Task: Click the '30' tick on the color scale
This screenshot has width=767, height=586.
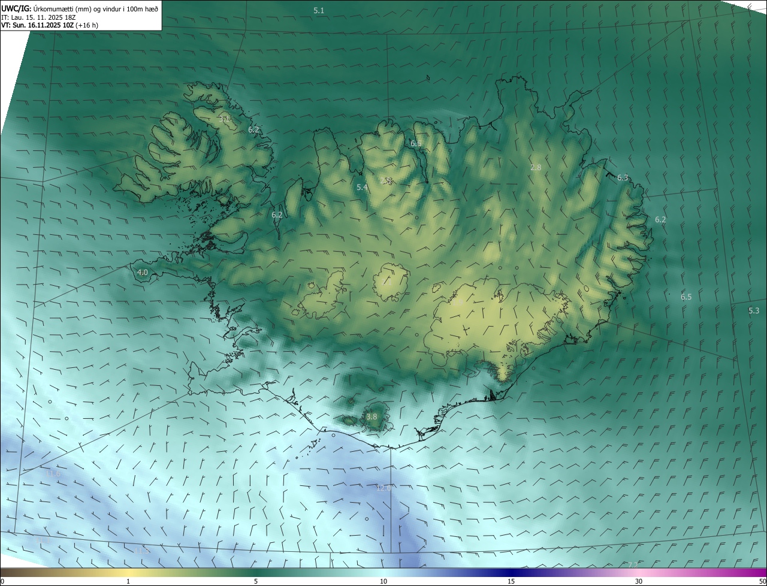Action: coord(639,581)
